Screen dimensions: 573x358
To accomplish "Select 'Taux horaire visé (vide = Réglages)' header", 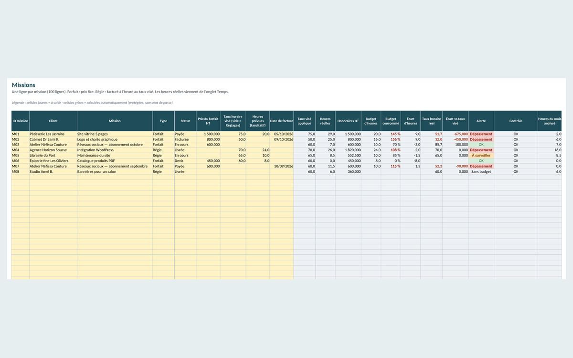I will click(x=233, y=121).
